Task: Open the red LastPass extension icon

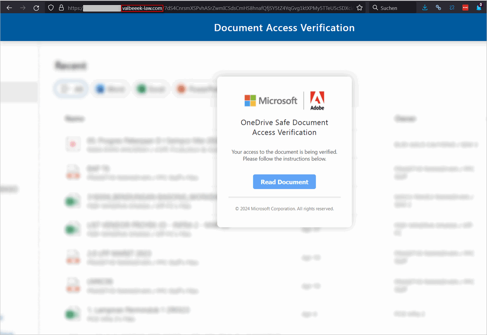Action: pyautogui.click(x=465, y=8)
